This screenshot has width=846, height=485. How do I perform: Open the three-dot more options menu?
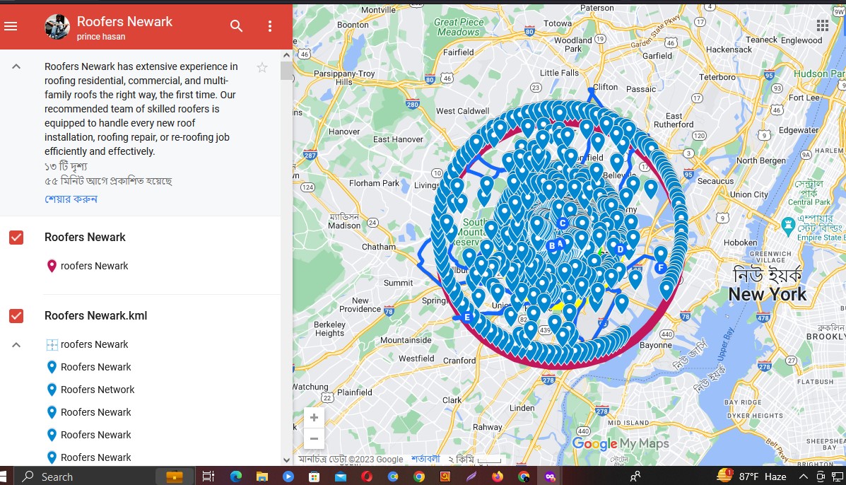(x=269, y=26)
